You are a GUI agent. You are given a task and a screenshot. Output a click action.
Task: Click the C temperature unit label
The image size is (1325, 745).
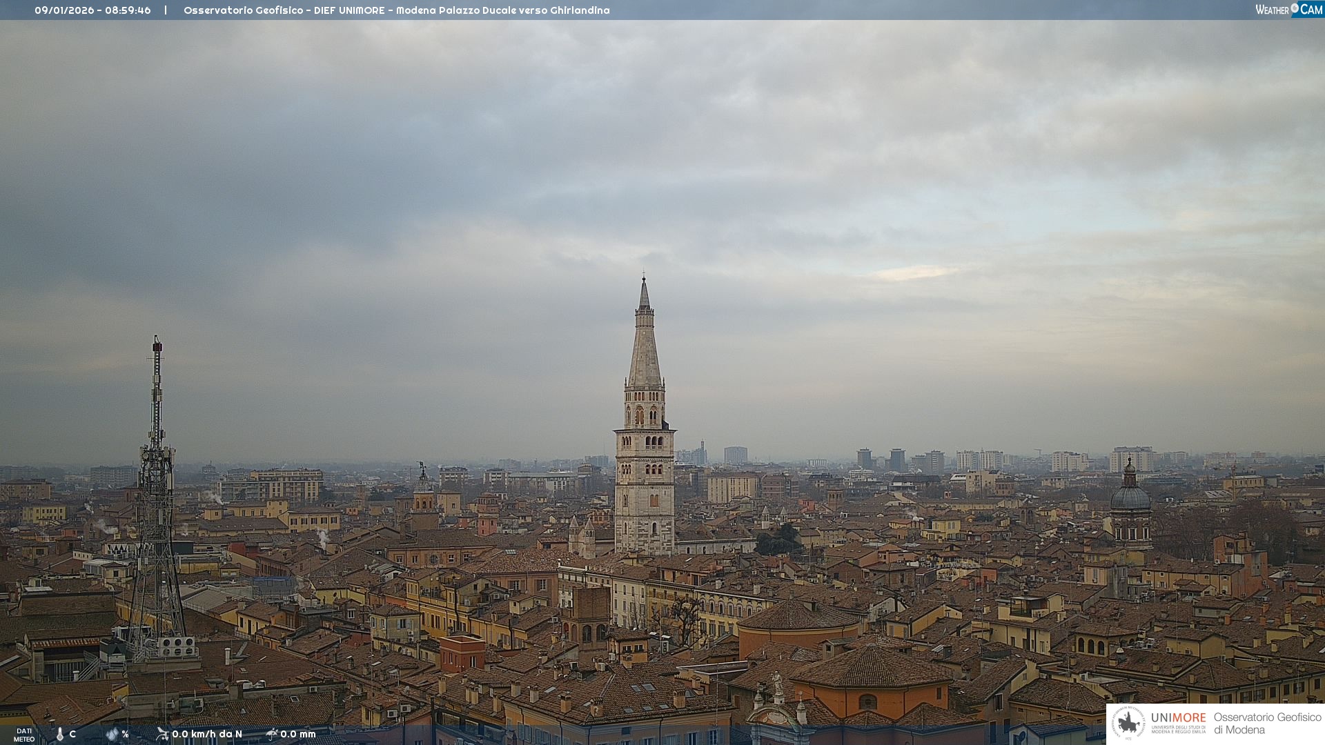(72, 734)
